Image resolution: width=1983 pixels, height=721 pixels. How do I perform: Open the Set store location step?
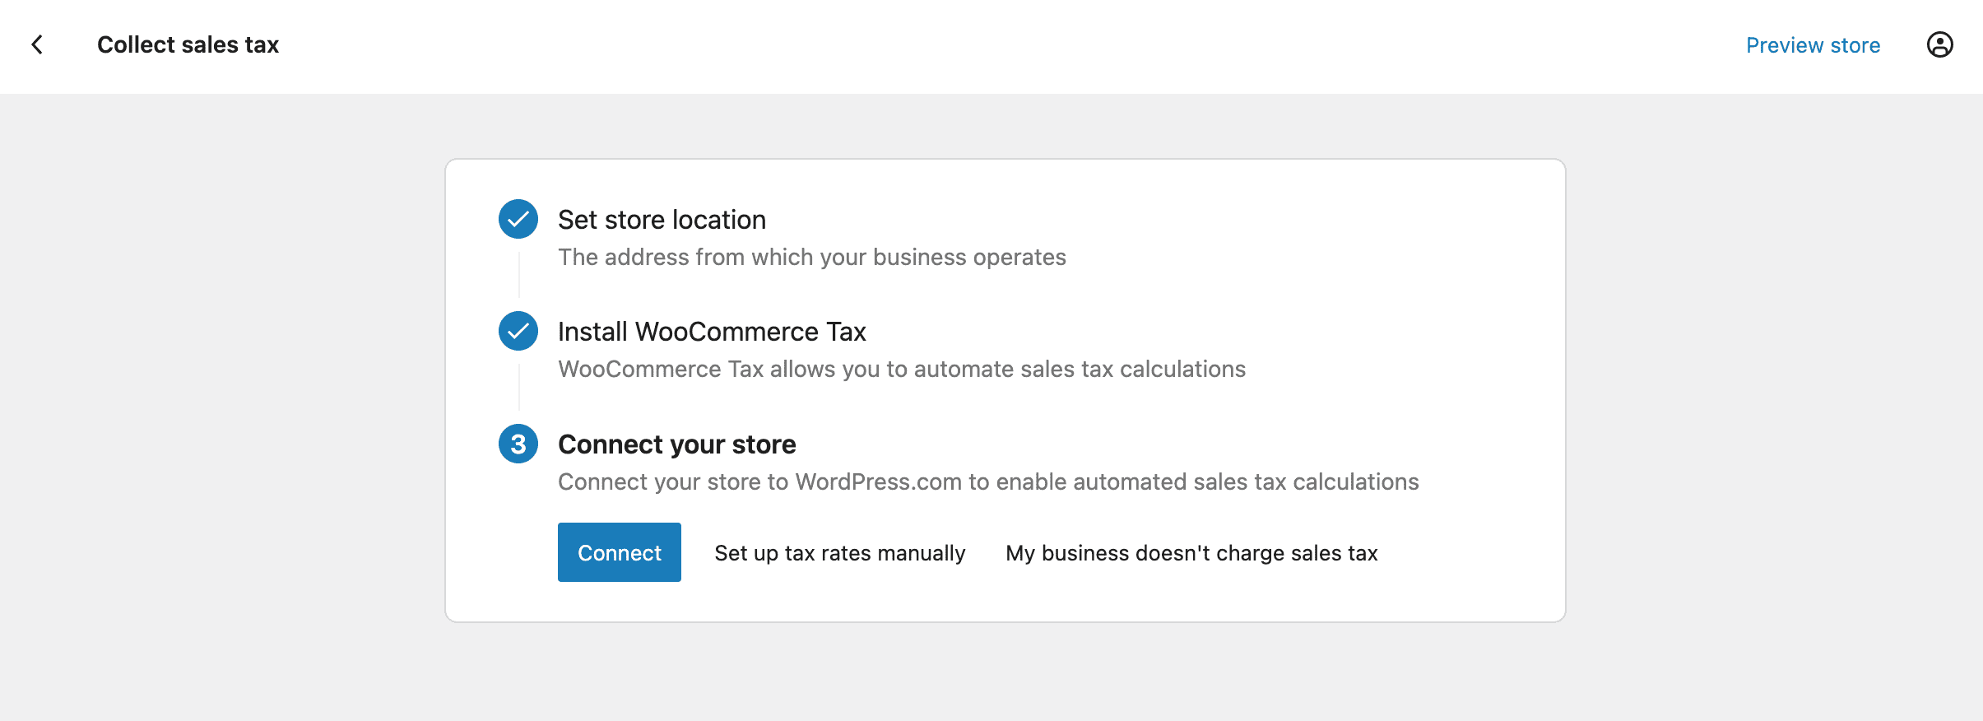tap(662, 220)
